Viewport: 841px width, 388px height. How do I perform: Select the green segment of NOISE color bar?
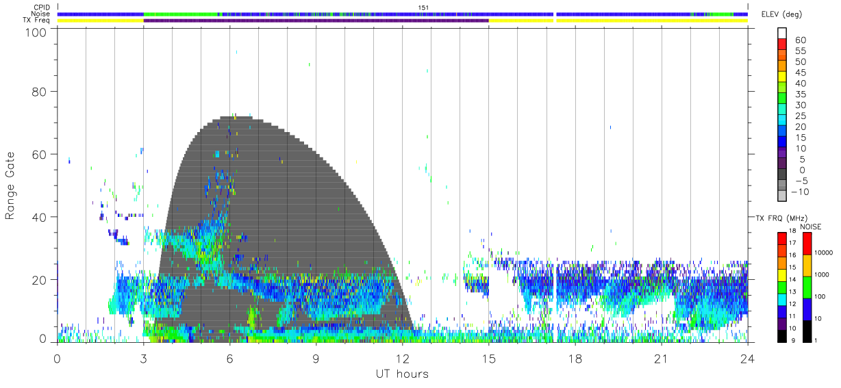point(806,287)
